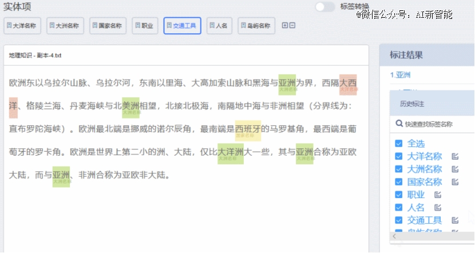Click the 大洋名称 label text in history list
Screen dimensions: 475x253
pos(425,156)
